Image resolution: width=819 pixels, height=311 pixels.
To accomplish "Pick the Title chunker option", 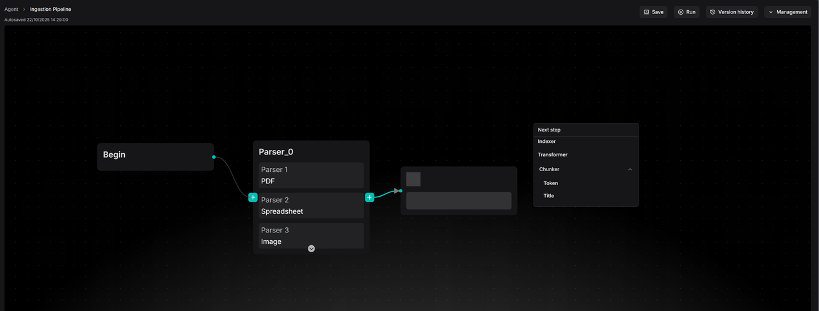I will click(549, 196).
